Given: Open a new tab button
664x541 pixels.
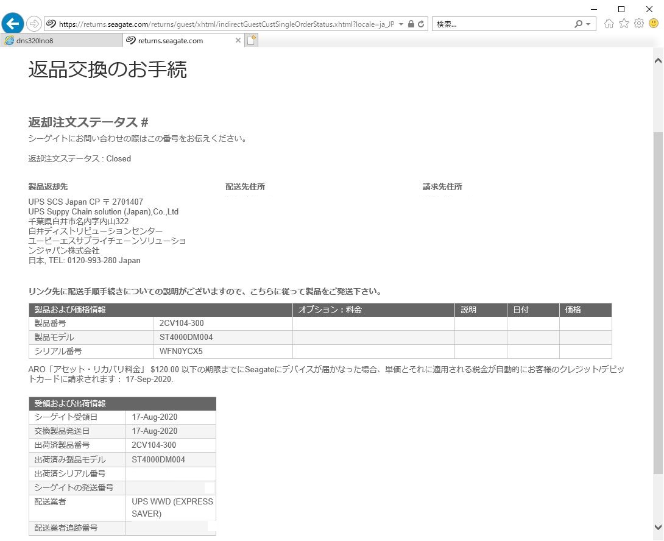Looking at the screenshot, I should [251, 40].
